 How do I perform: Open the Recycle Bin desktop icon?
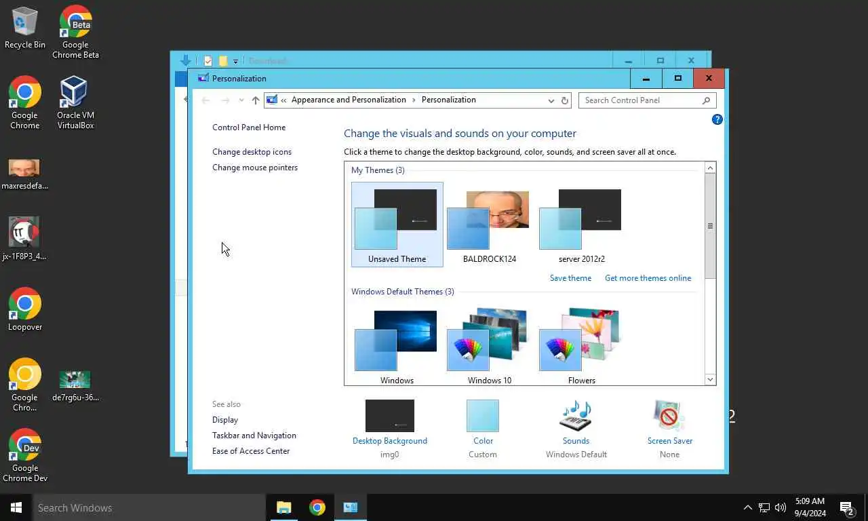click(x=25, y=28)
